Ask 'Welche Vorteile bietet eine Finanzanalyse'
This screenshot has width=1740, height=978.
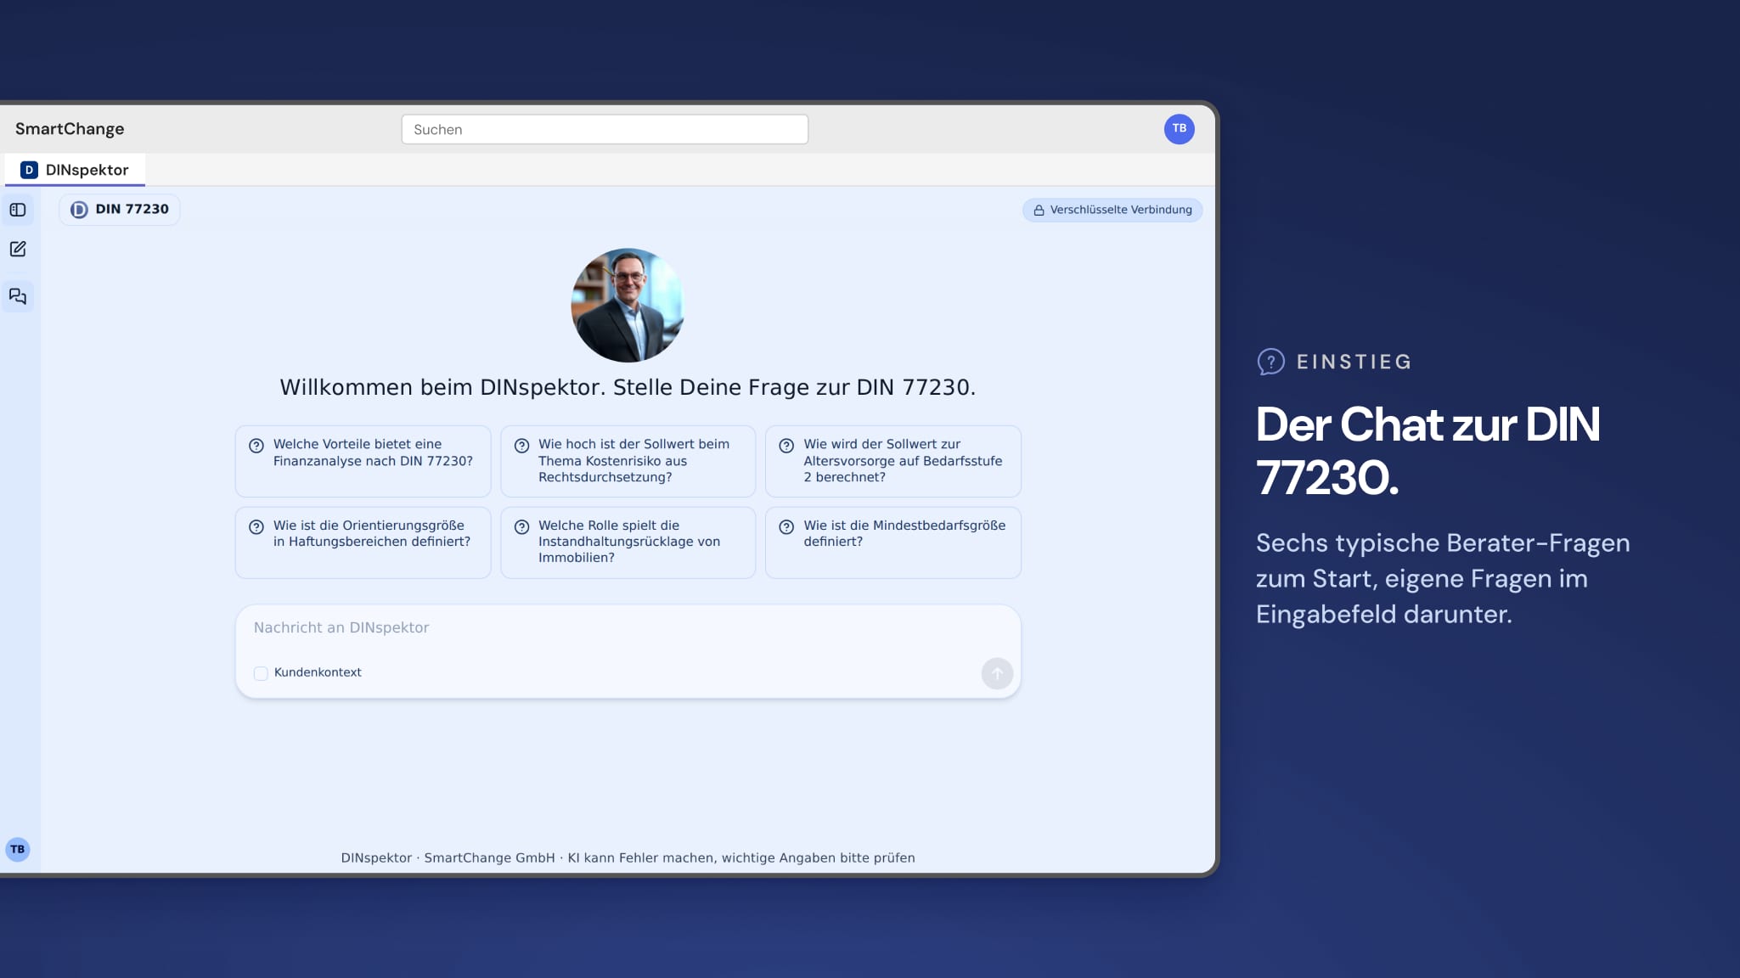pyautogui.click(x=363, y=461)
